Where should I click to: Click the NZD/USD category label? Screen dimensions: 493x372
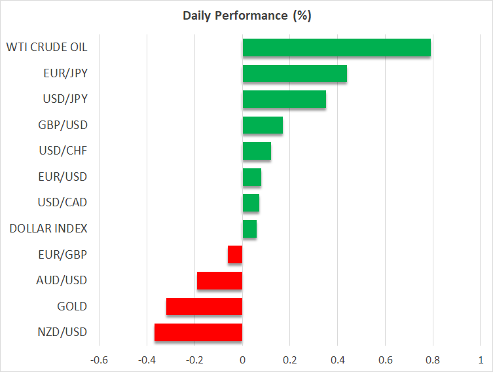click(x=62, y=332)
